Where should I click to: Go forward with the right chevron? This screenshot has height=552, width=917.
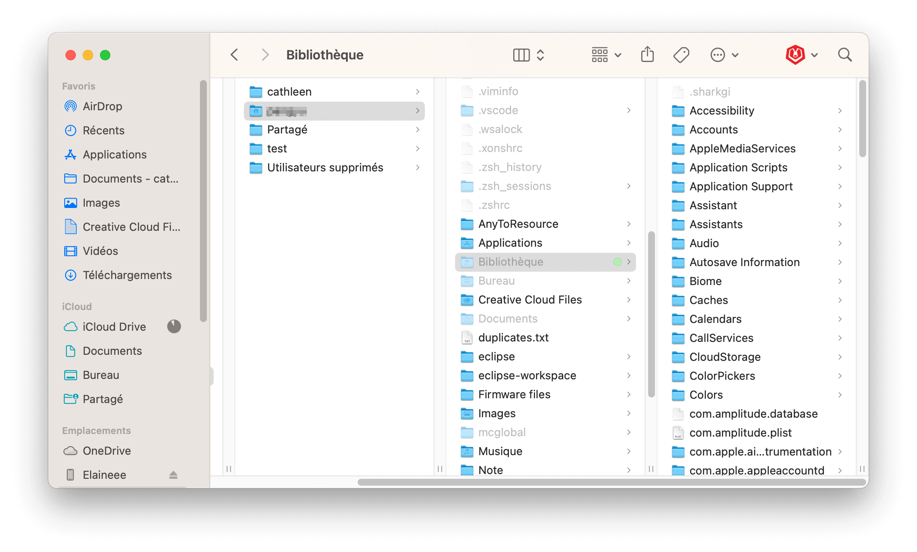(x=265, y=55)
